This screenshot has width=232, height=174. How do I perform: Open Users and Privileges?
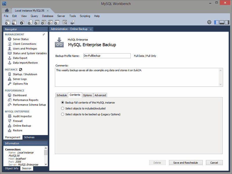click(x=25, y=49)
